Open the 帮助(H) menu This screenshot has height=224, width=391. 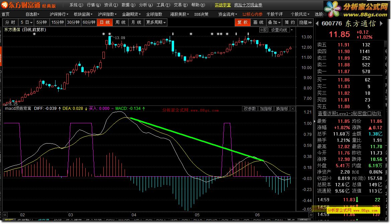(x=198, y=5)
